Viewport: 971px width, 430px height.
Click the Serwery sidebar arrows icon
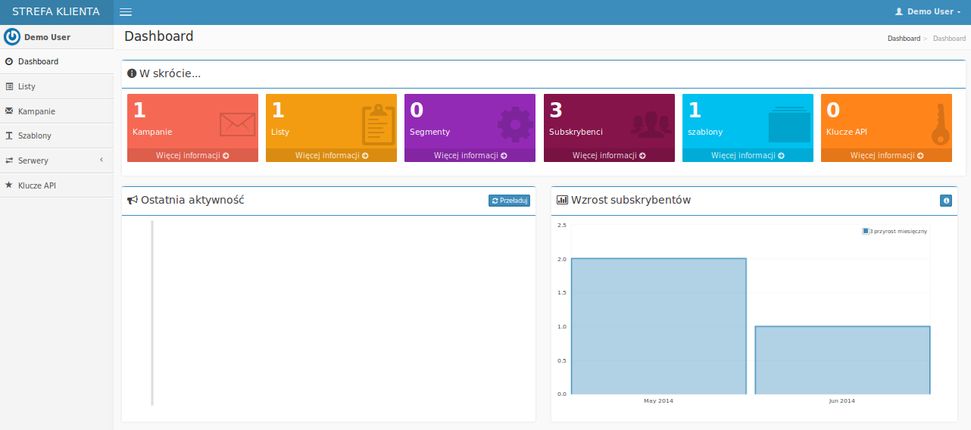coord(9,160)
